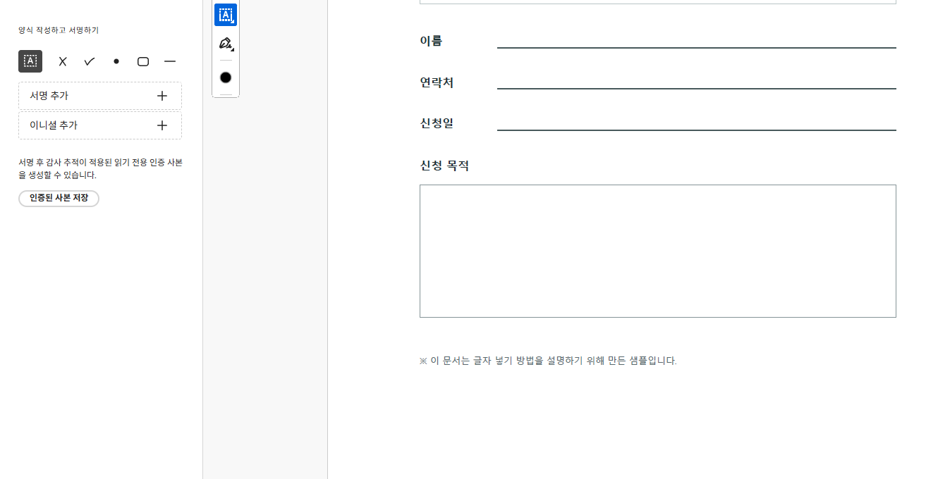Click the 신청 목적 label
Image resolution: width=938 pixels, height=479 pixels.
444,166
